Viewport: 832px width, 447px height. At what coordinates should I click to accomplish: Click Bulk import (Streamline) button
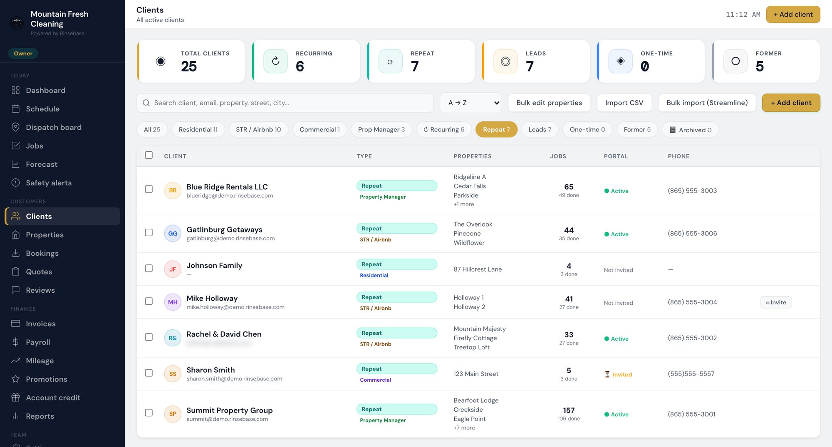point(707,103)
